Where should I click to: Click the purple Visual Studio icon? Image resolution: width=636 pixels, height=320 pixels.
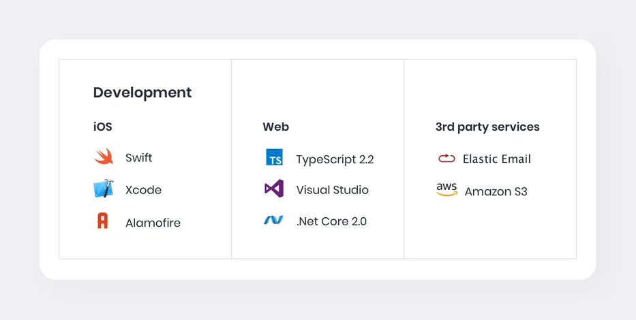pyautogui.click(x=274, y=189)
